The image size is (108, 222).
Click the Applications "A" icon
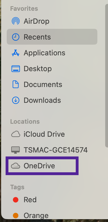pos(16,53)
